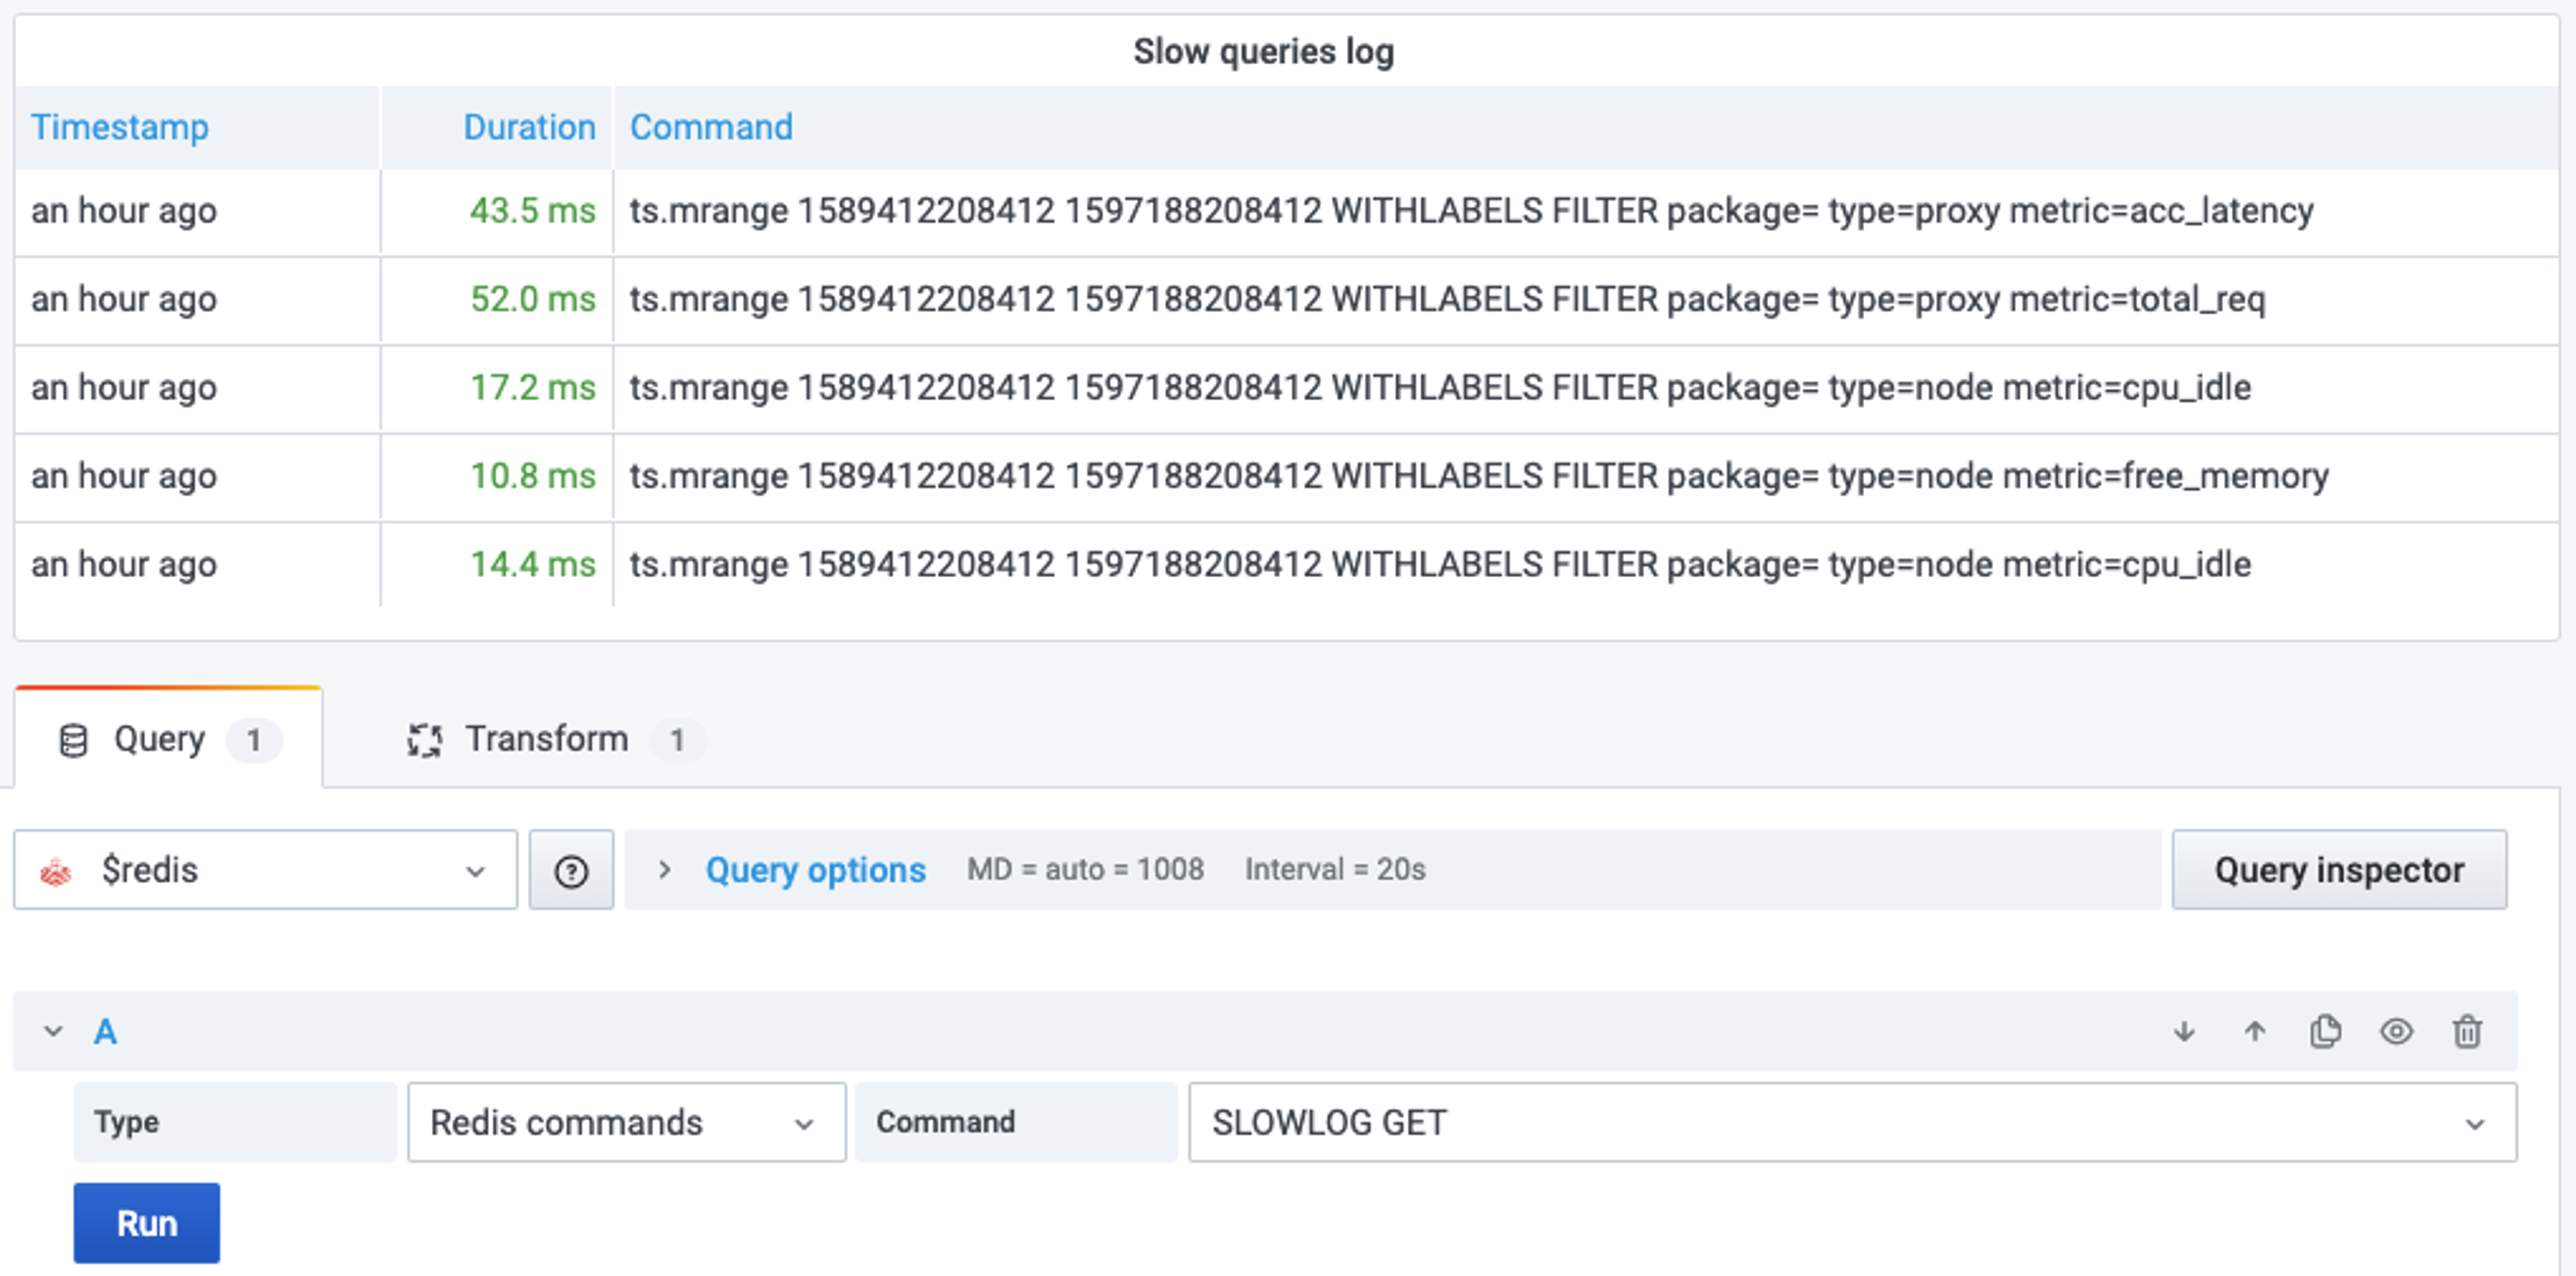2576x1276 pixels.
Task: Click the database icon on Query tab
Action: click(73, 740)
